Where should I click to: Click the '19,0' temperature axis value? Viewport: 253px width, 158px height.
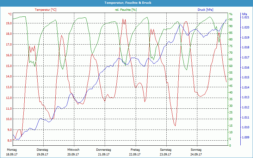coord(9,23)
